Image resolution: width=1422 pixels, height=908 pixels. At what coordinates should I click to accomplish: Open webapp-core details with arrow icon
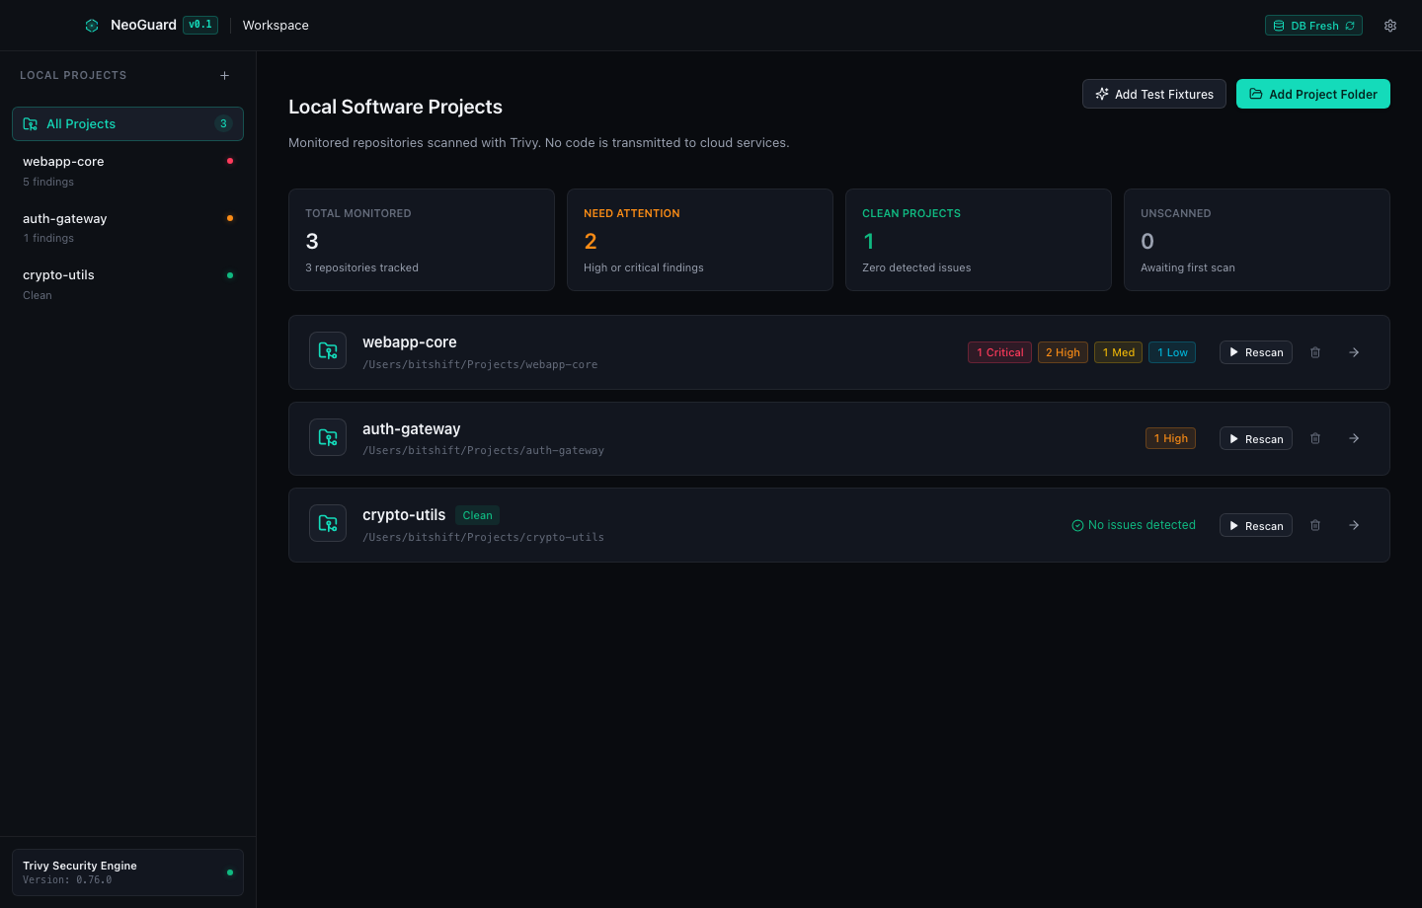pos(1354,352)
